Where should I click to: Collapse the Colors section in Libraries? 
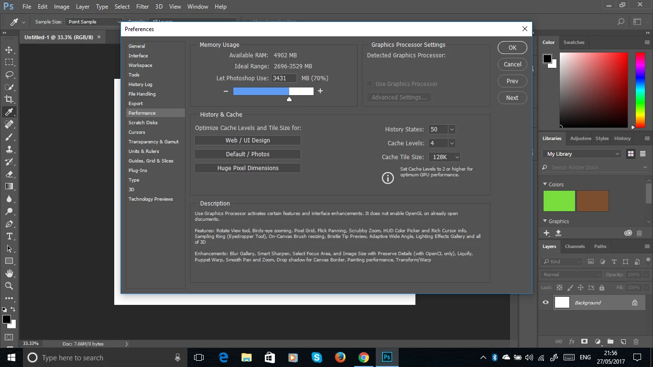544,184
